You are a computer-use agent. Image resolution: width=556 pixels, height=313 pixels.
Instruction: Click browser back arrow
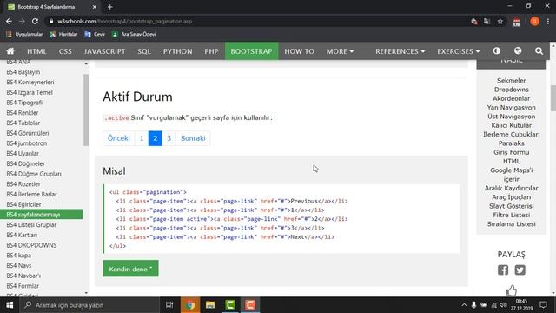9,21
